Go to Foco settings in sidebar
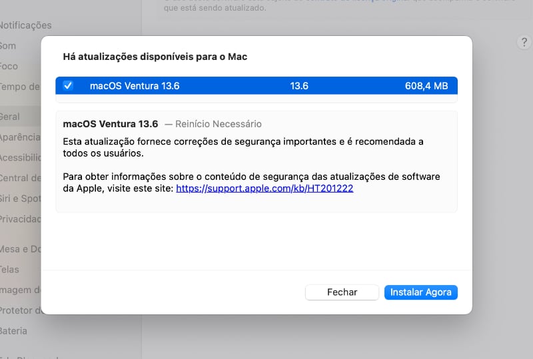Viewport: 533px width, 359px height. pos(9,67)
